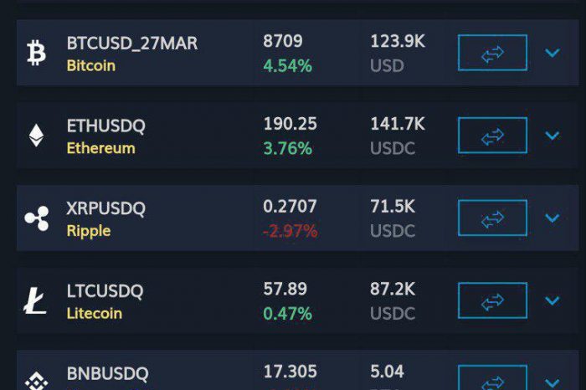586x390 pixels.
Task: Open trade arrows button for LTCUSDQ
Action: point(492,300)
